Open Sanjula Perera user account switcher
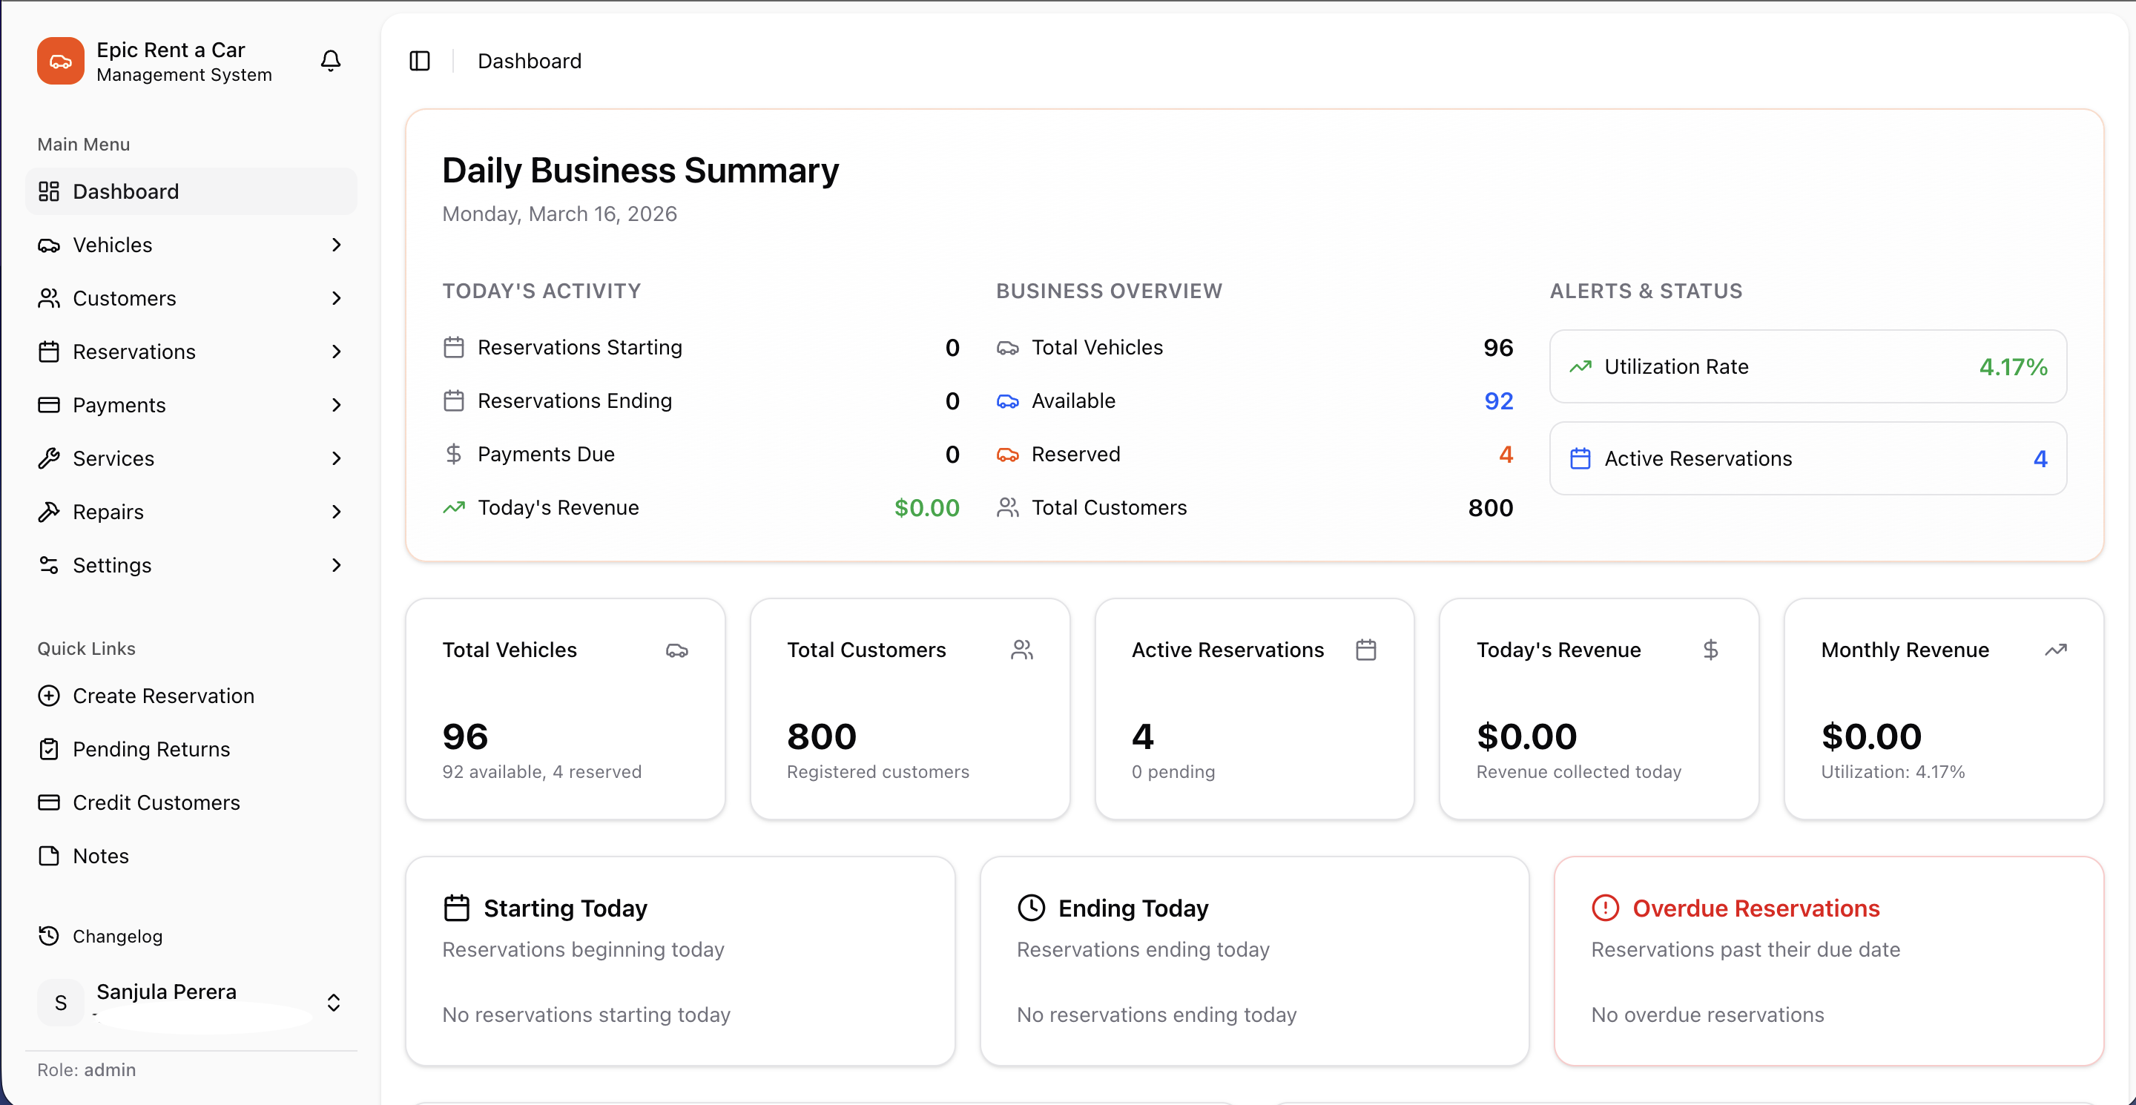 point(332,1002)
